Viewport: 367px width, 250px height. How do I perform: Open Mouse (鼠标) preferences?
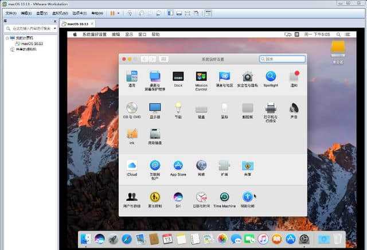tap(224, 111)
